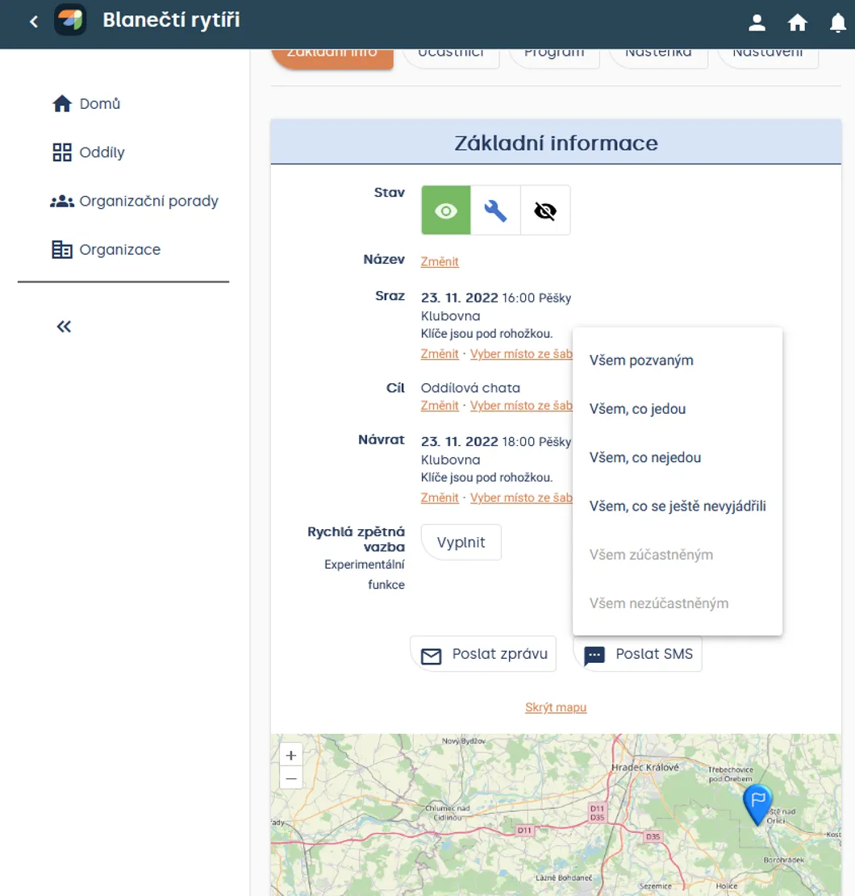Click the SMS bubble icon
Screen dimensions: 855x896
(x=594, y=656)
